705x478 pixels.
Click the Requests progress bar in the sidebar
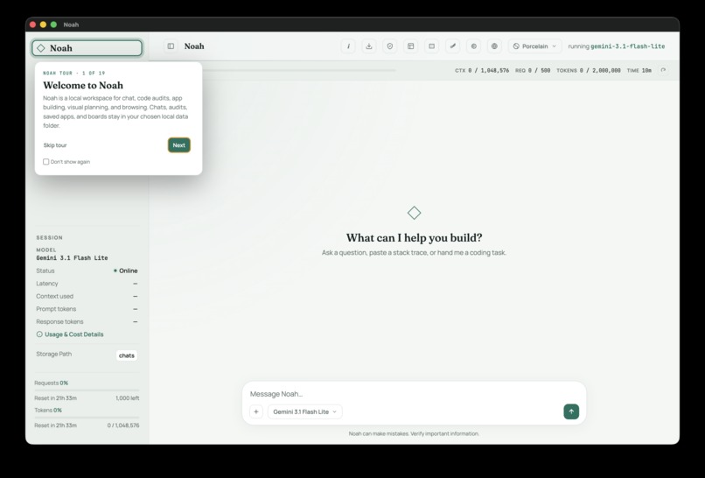click(x=87, y=390)
